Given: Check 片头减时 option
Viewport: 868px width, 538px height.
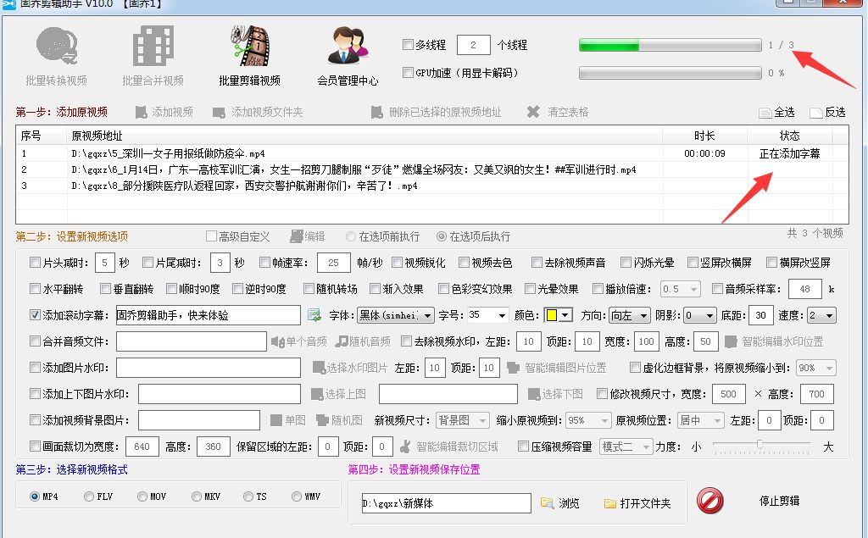Looking at the screenshot, I should tap(36, 263).
